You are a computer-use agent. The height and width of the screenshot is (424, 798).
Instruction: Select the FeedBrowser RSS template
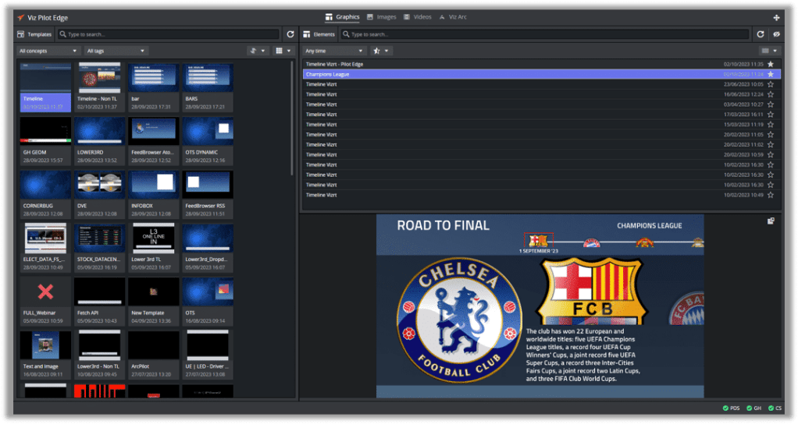[208, 194]
